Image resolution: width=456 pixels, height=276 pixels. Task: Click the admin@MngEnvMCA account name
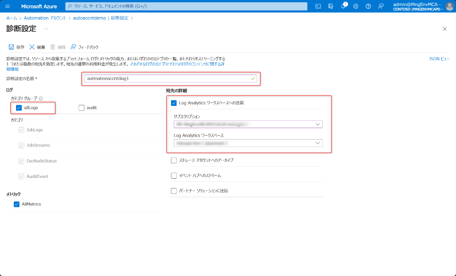click(418, 4)
